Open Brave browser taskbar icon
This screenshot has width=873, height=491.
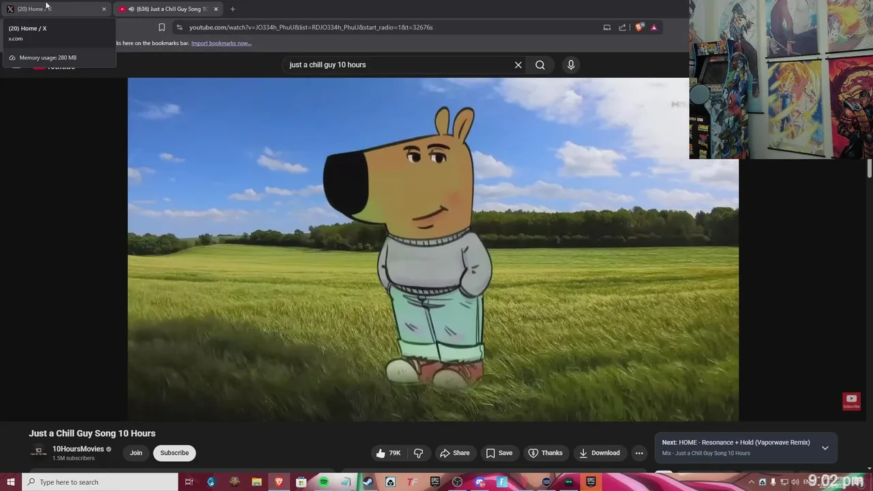tap(279, 482)
